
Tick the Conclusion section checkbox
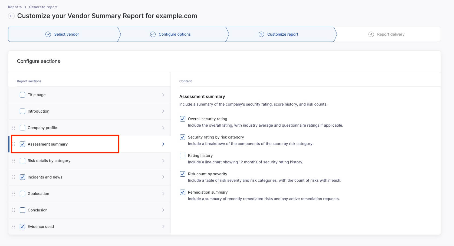(x=22, y=210)
